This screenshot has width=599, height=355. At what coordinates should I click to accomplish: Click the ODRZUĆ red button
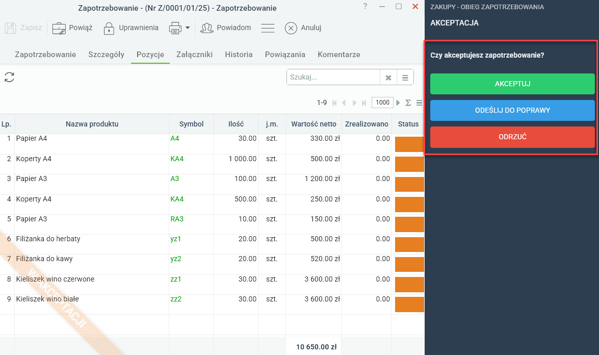coord(512,137)
